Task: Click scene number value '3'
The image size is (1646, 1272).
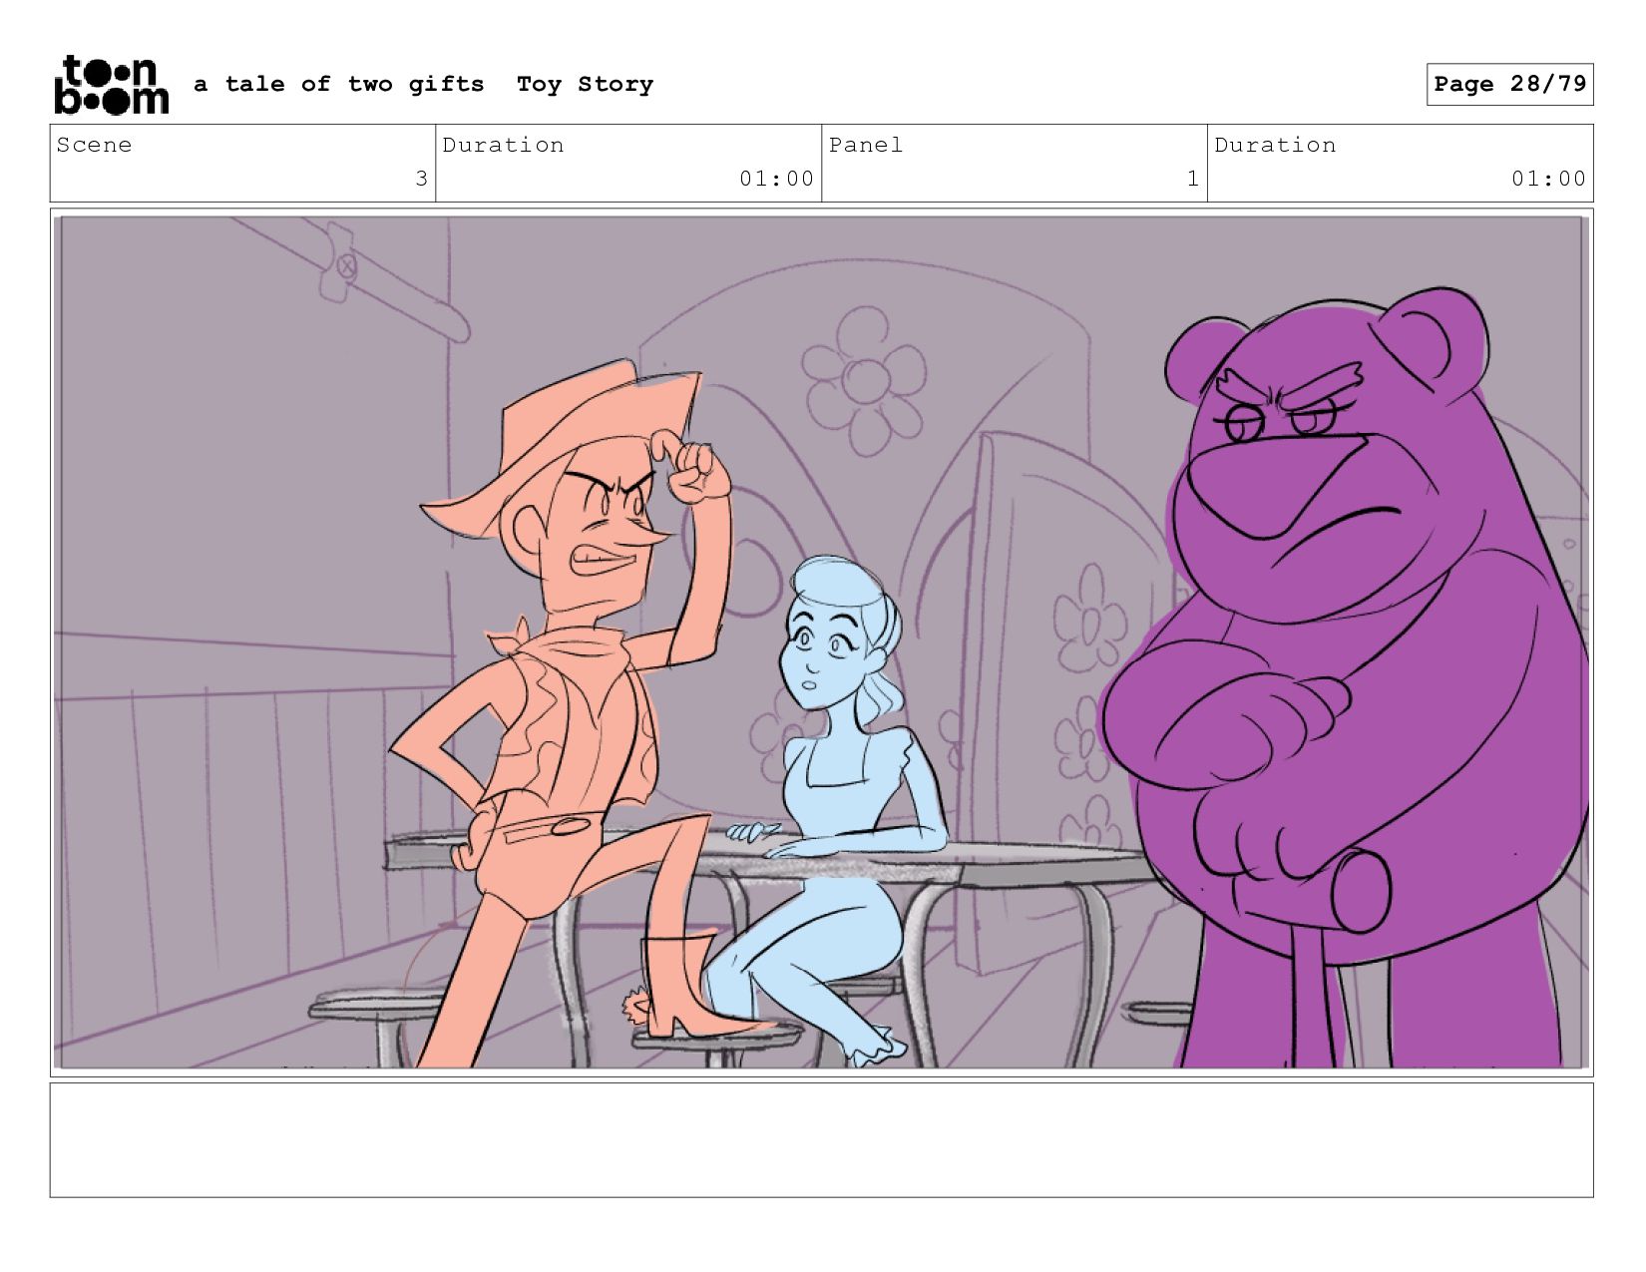Action: click(421, 179)
